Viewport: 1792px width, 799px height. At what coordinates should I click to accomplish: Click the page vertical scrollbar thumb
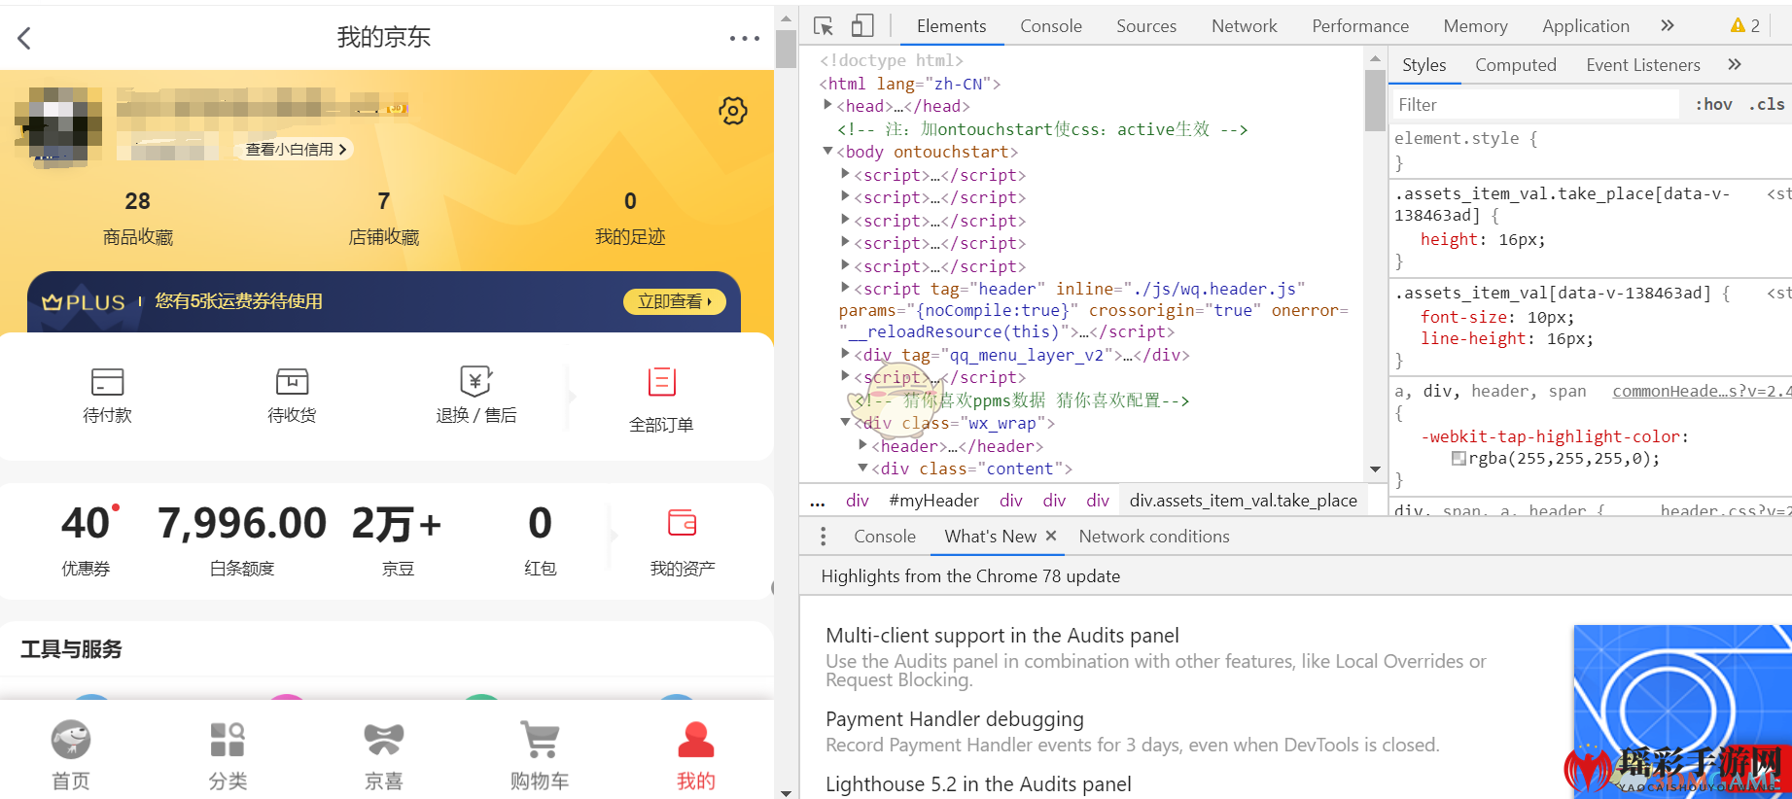pos(786,49)
